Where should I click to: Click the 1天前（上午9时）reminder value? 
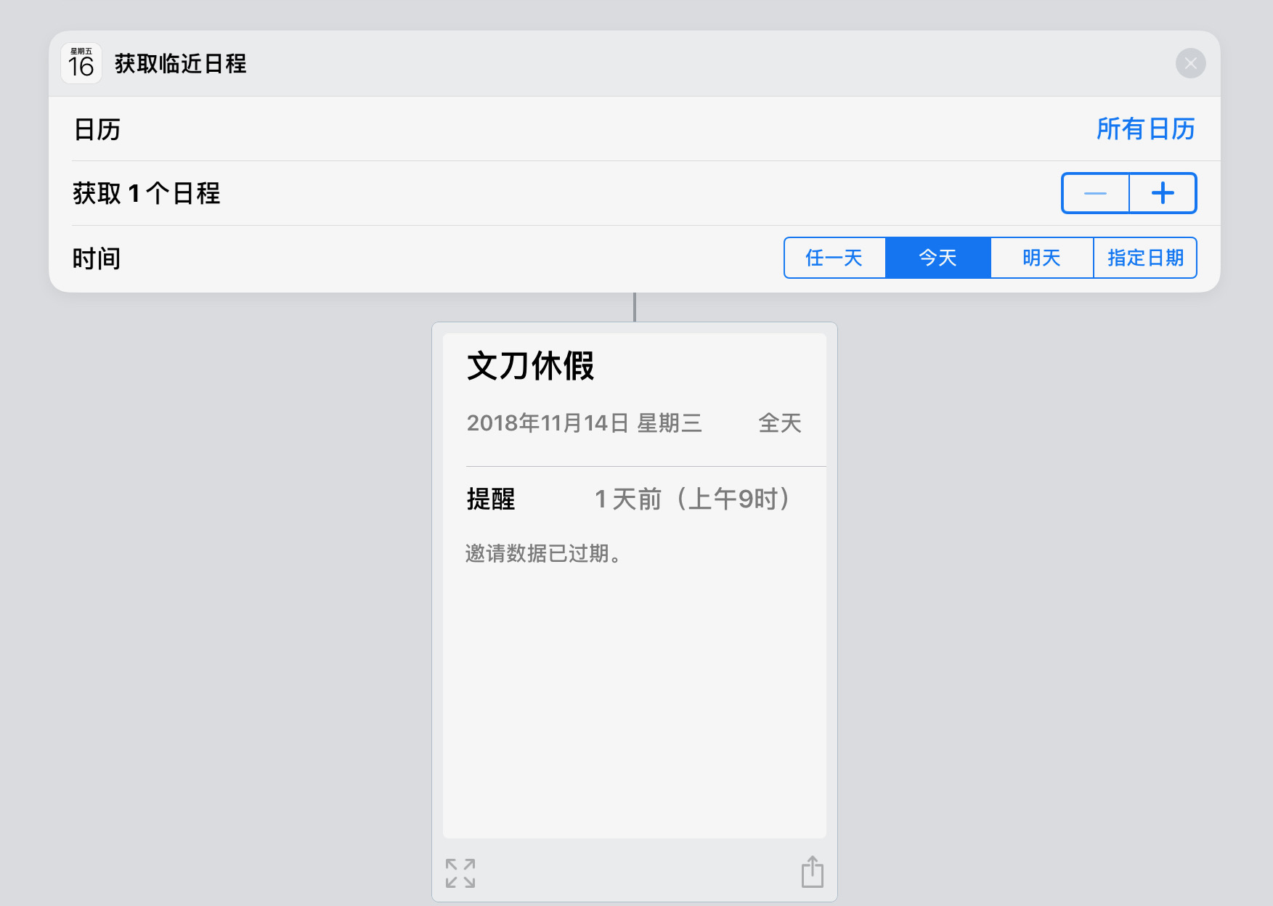pos(692,499)
